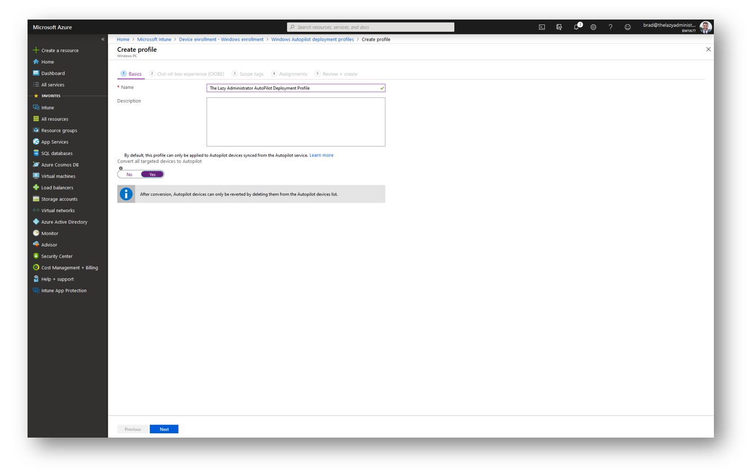Click the Intune App Protection icon
Screen dimensions: 752x472
(36, 291)
